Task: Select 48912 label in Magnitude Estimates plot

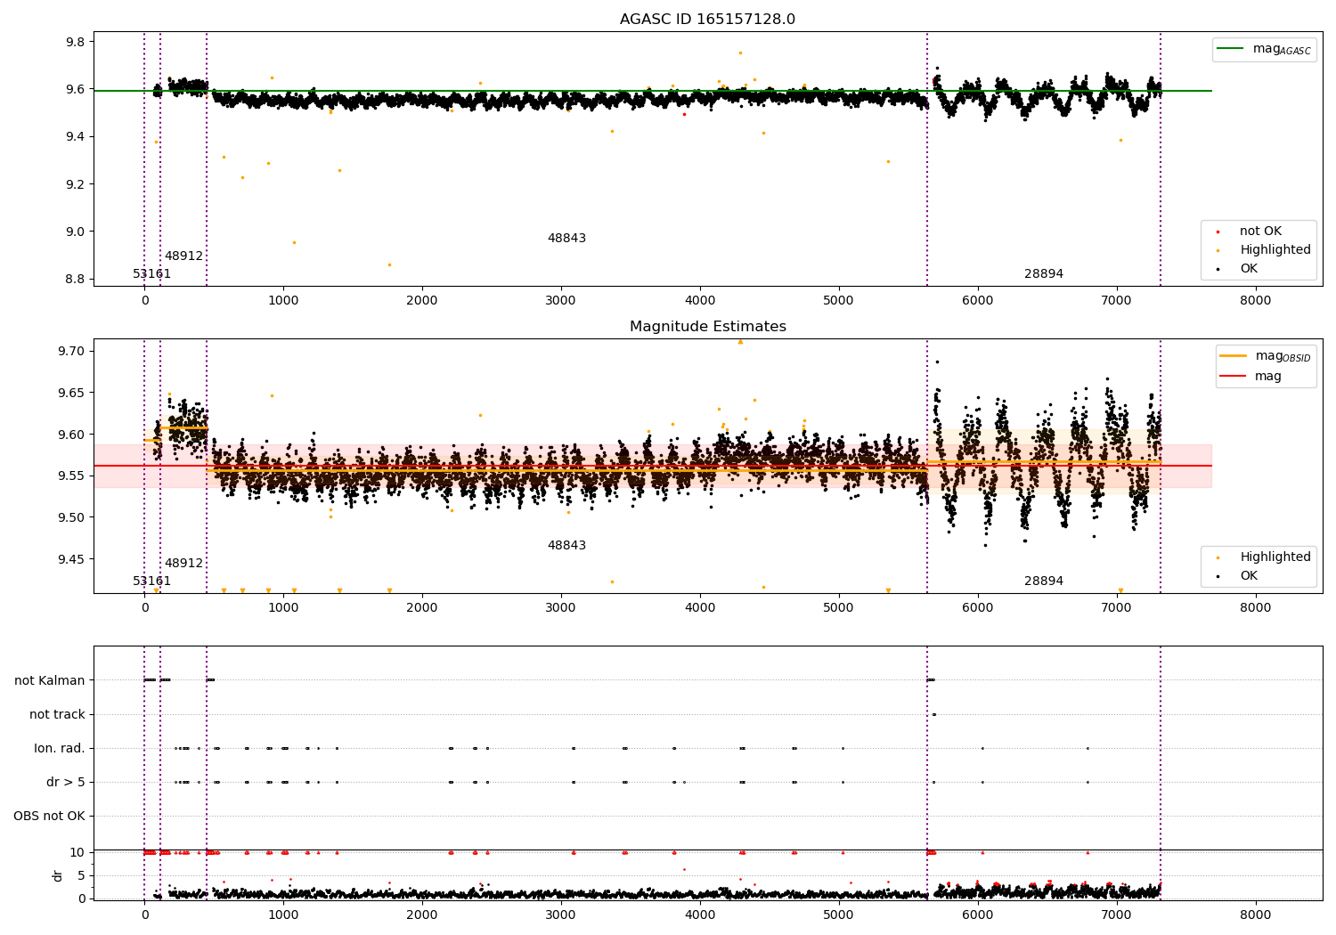Action: pos(183,564)
